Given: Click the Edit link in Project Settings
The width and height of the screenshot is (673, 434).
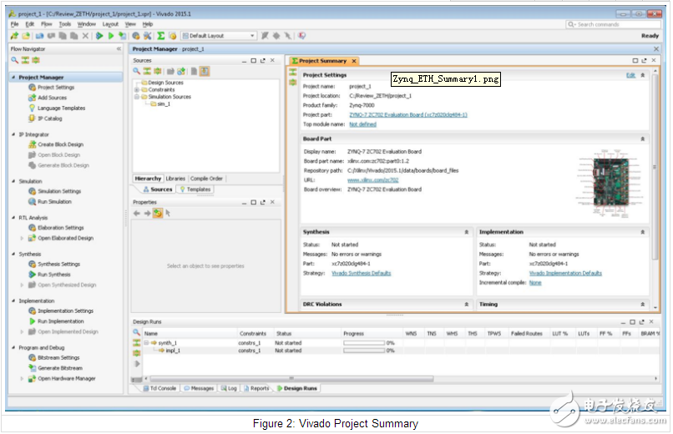Looking at the screenshot, I should pyautogui.click(x=630, y=75).
